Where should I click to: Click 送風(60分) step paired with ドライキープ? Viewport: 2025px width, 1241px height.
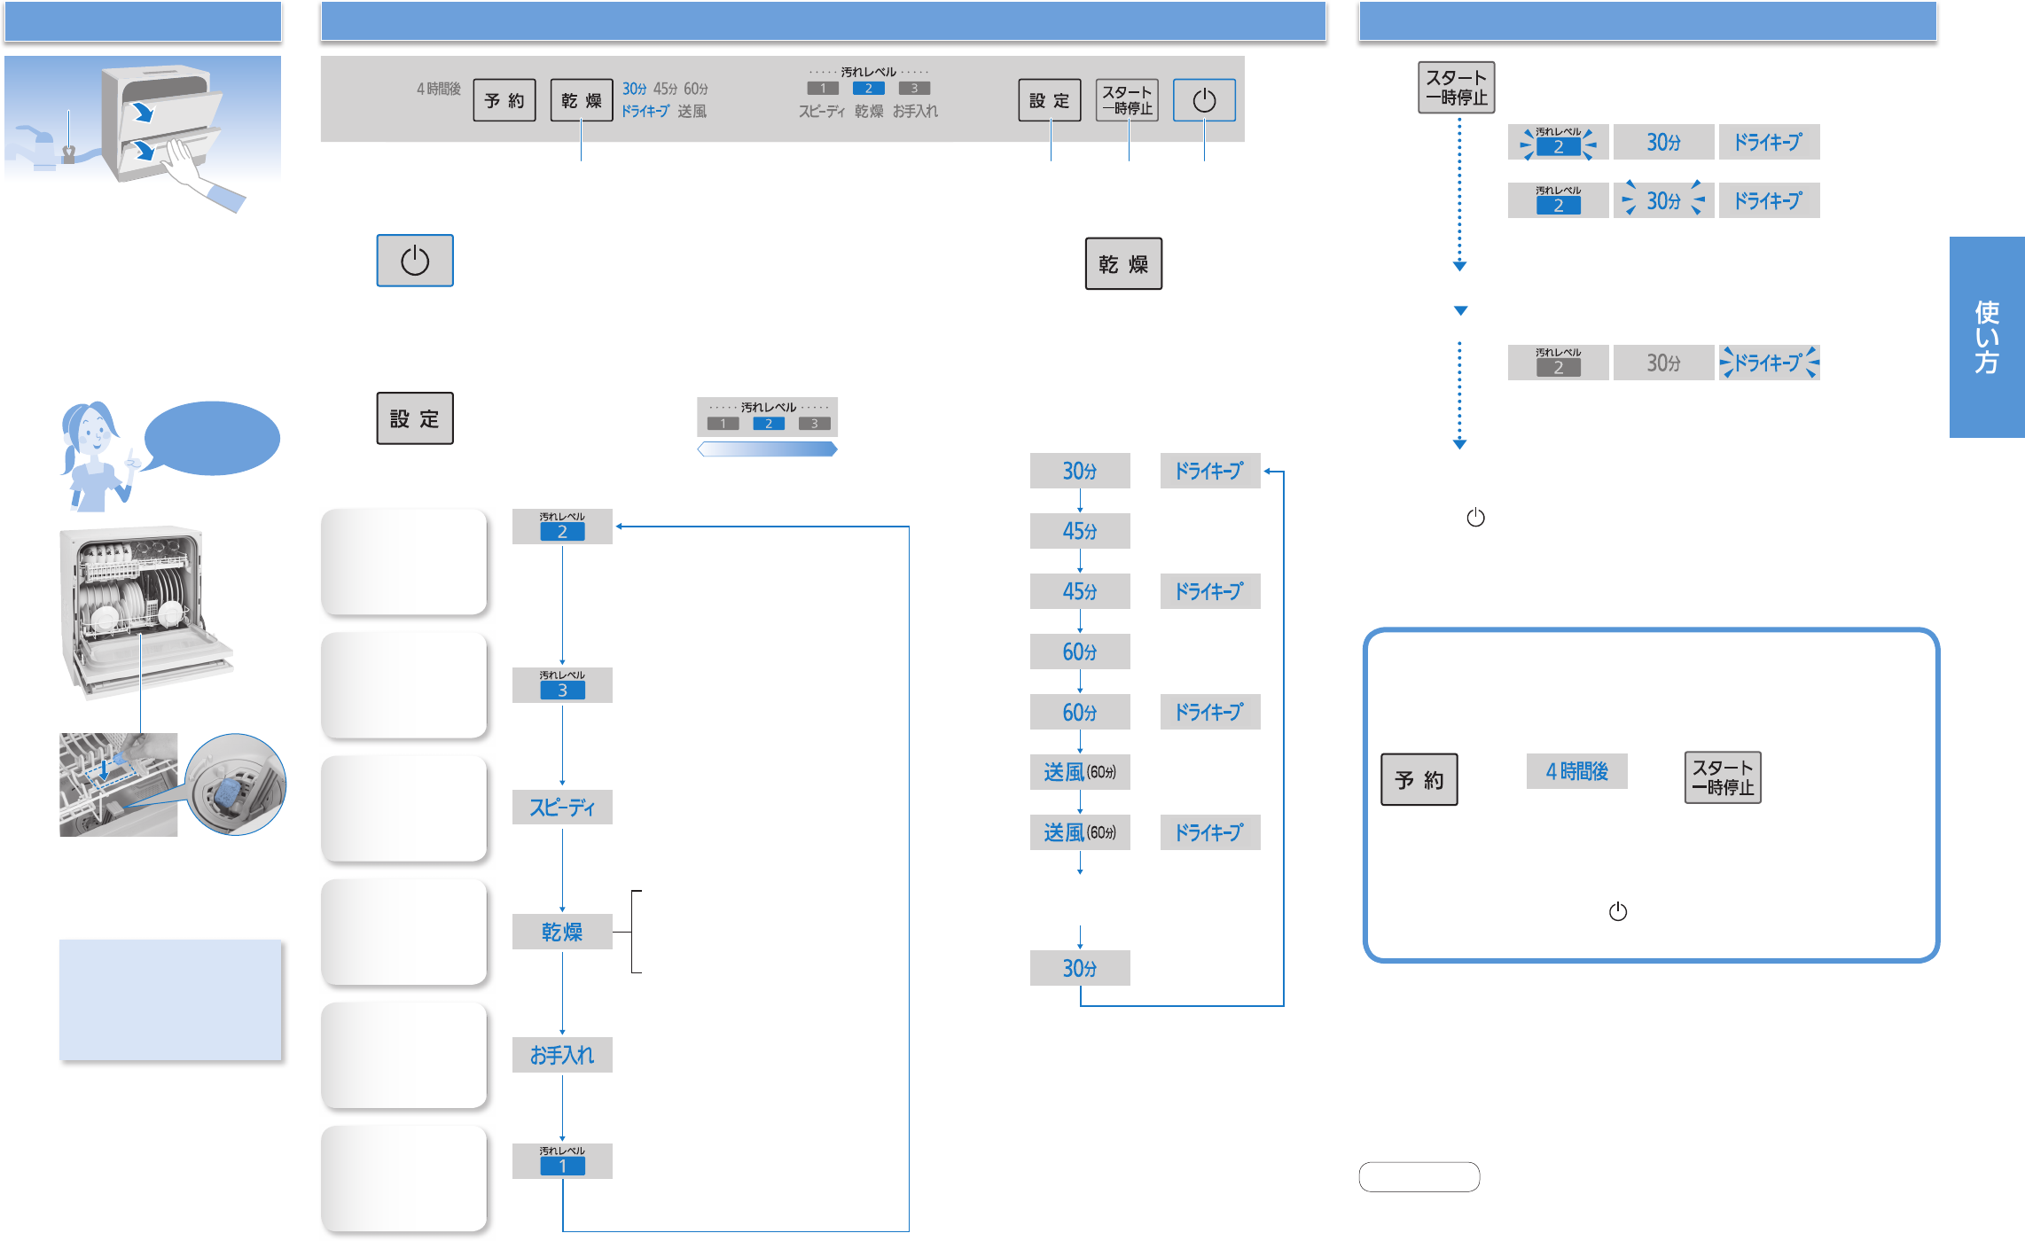[1080, 832]
